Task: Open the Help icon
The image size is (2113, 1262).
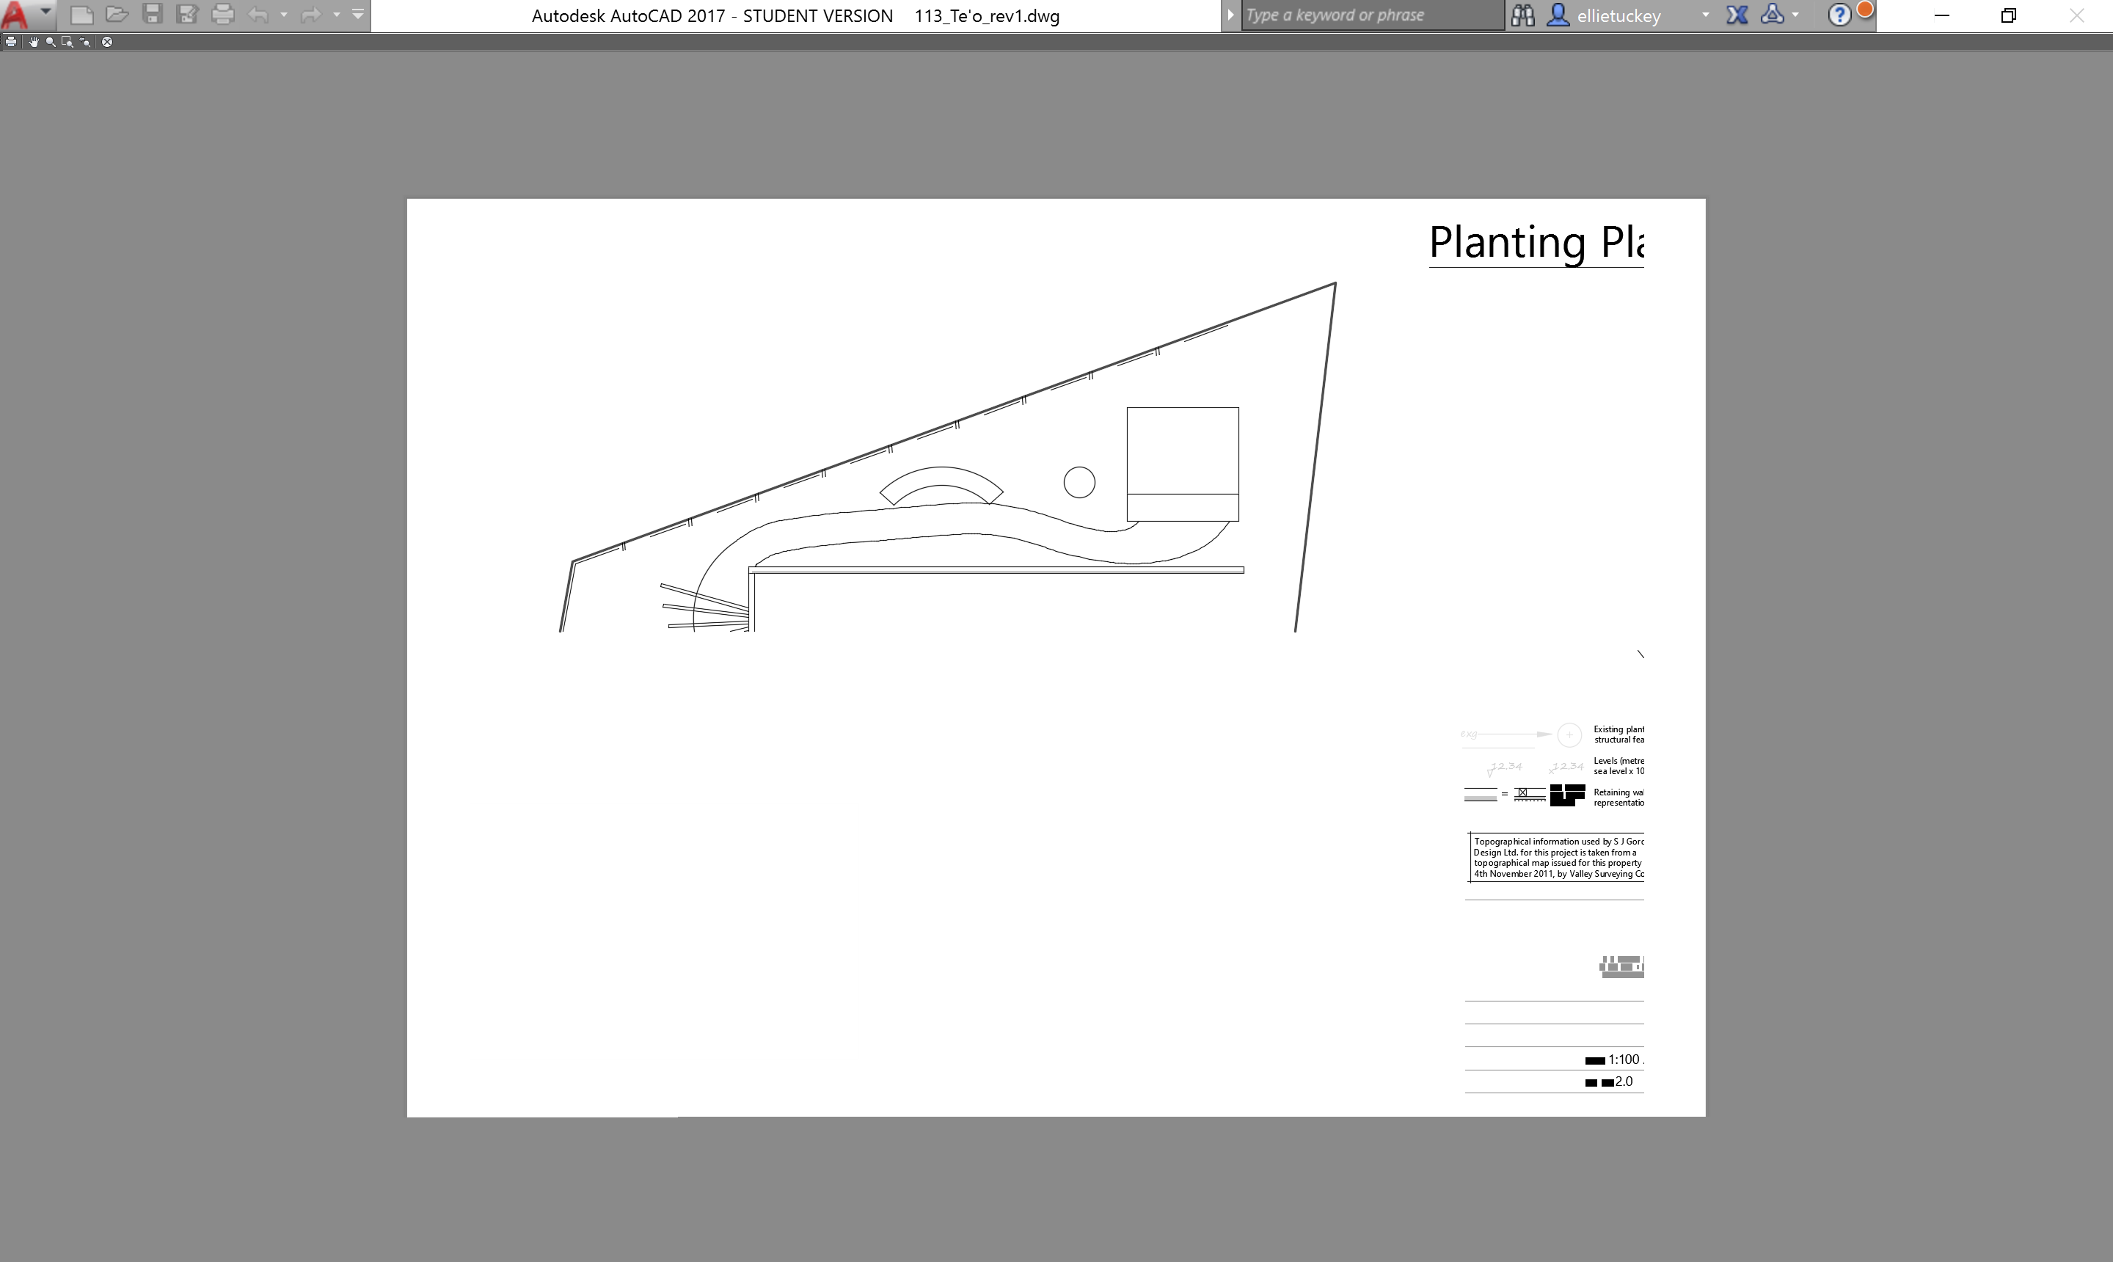Action: pos(1839,15)
